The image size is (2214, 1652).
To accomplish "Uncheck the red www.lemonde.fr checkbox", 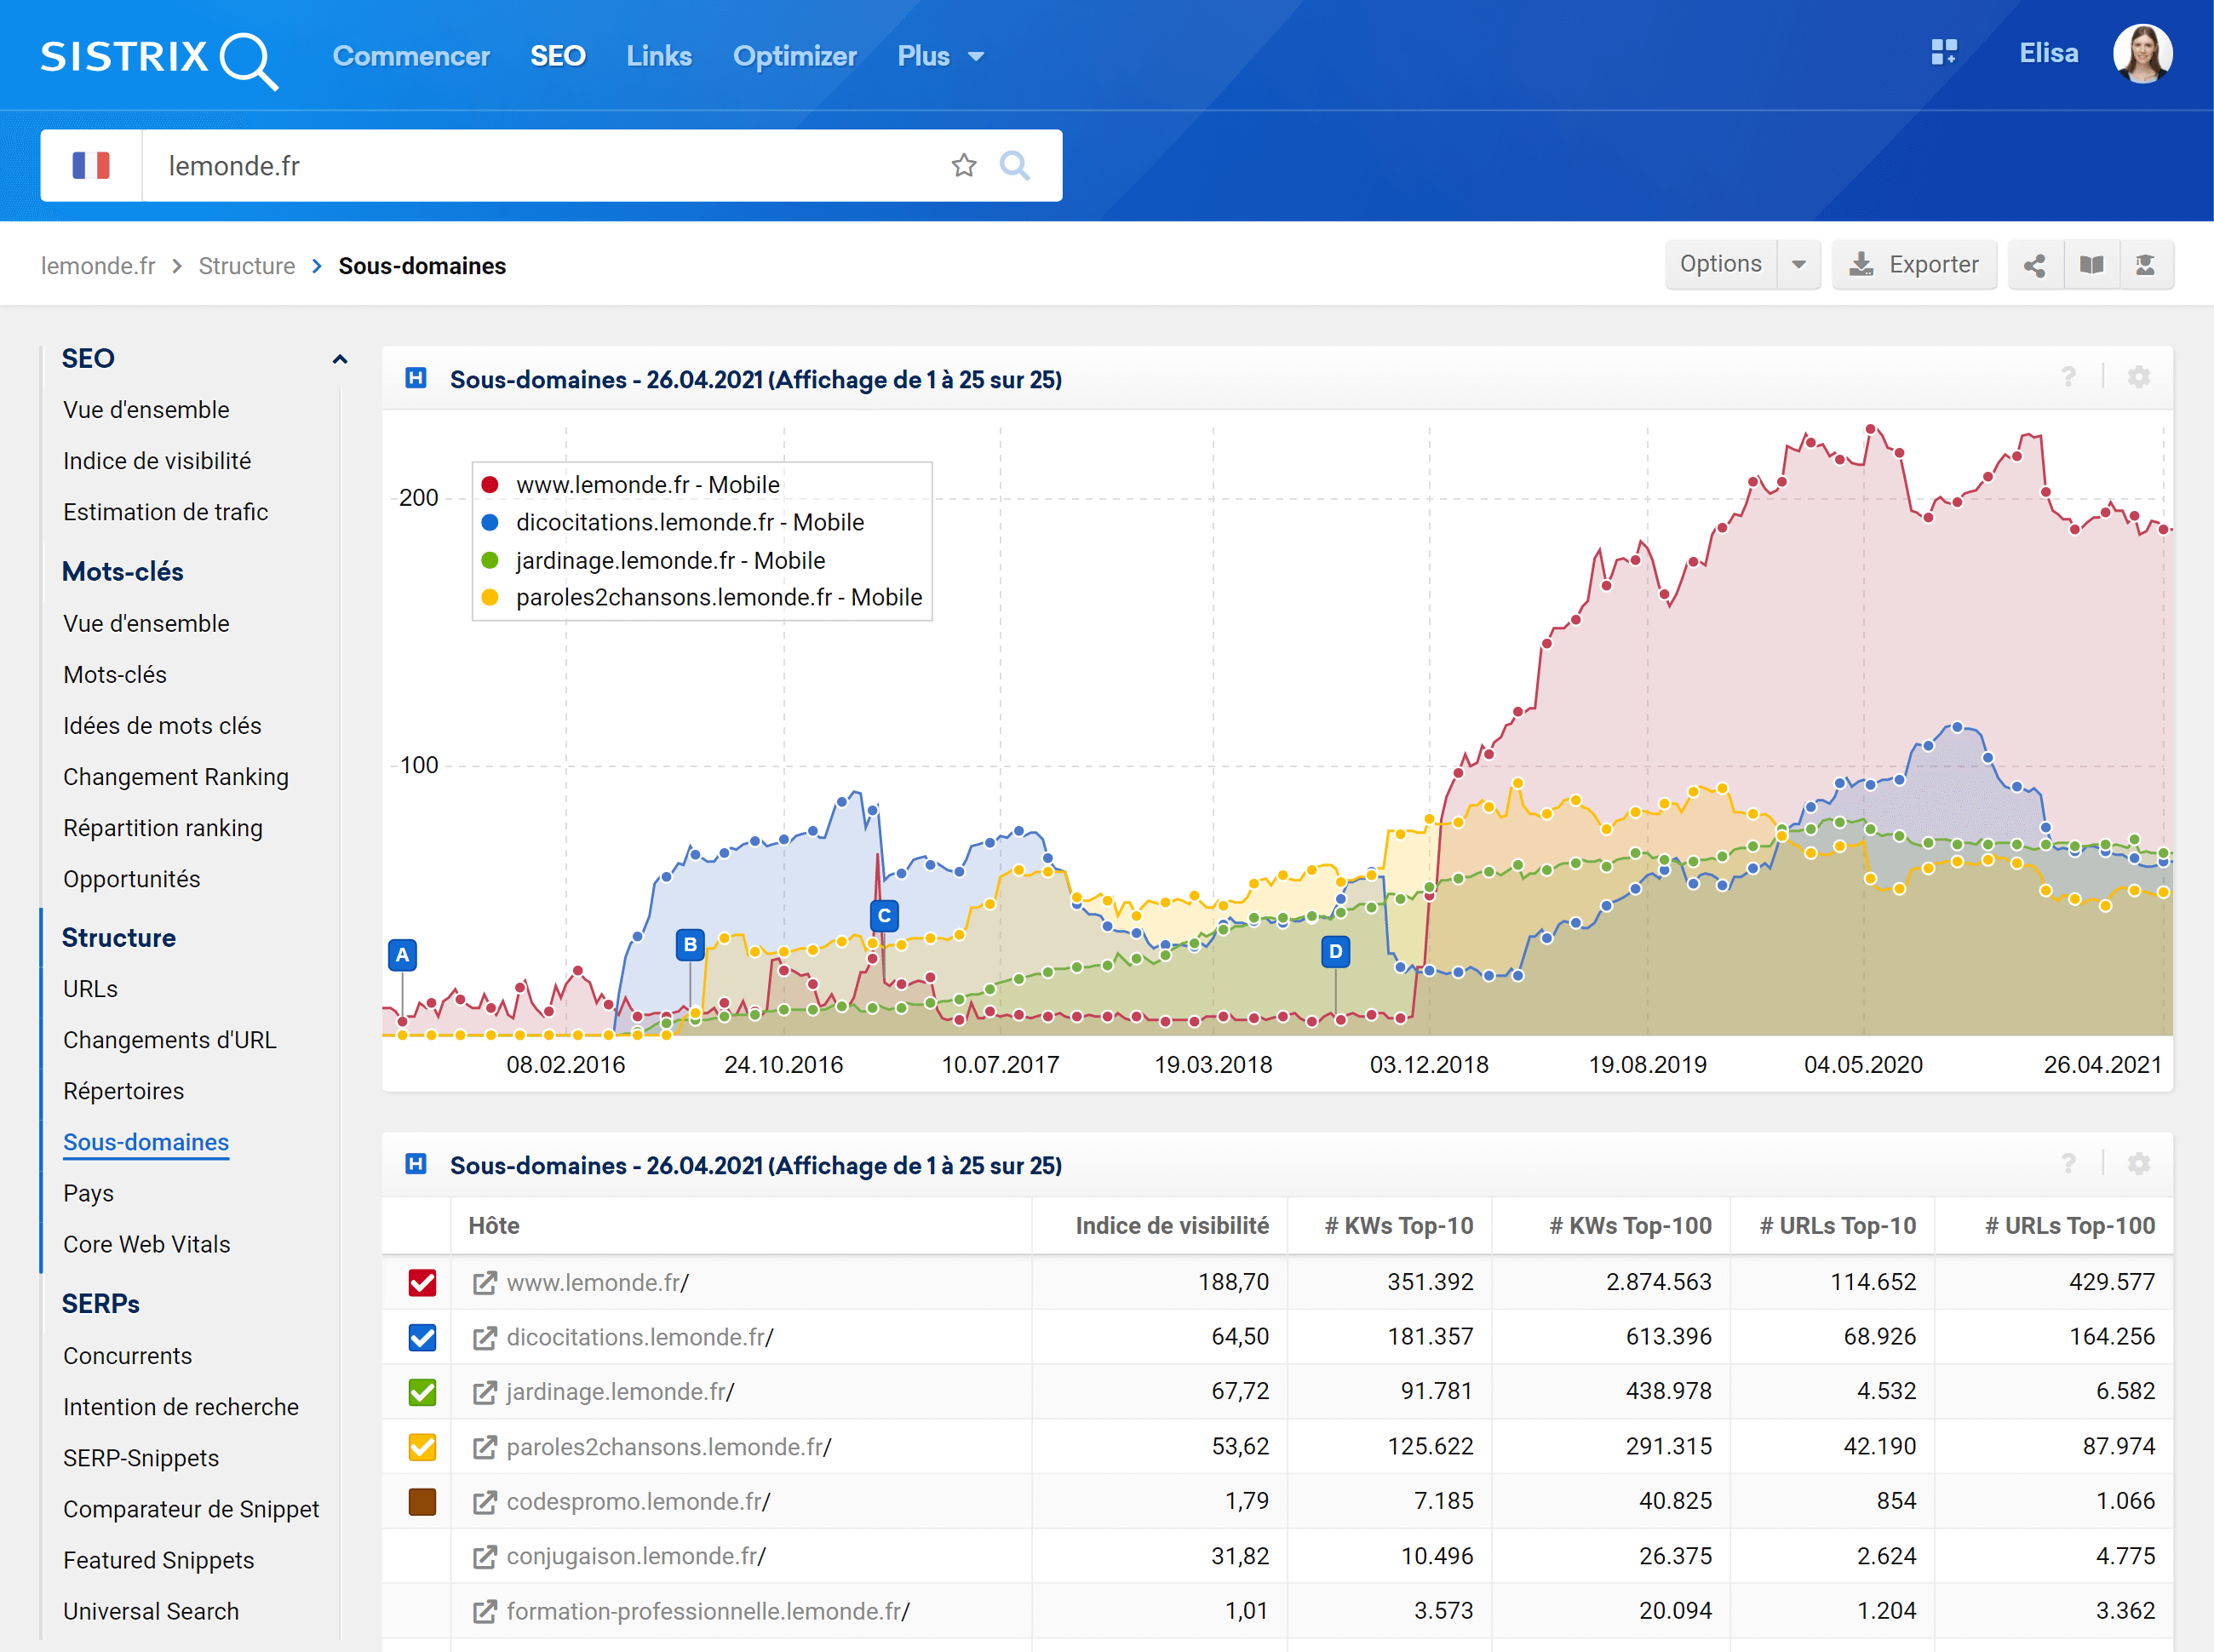I will pyautogui.click(x=422, y=1283).
